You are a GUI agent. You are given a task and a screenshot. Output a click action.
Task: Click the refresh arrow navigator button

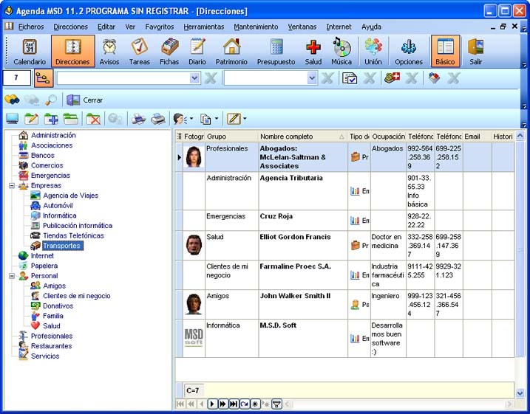point(245,404)
